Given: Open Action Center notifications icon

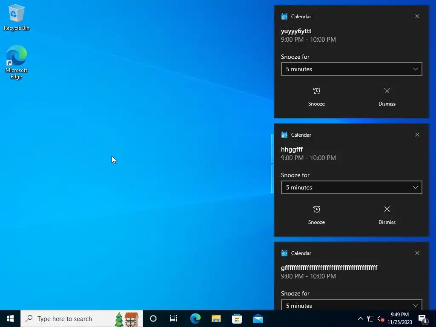Looking at the screenshot, I should (x=423, y=319).
